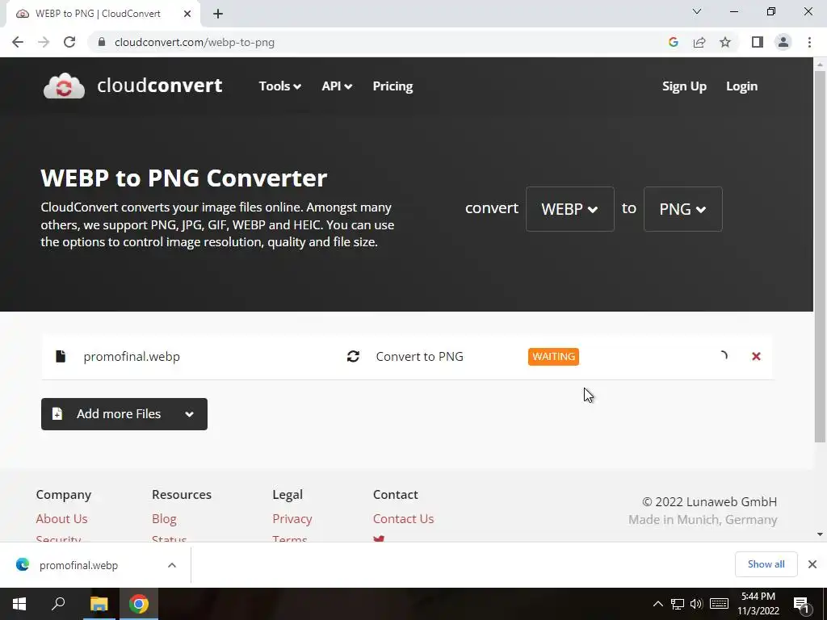Click the loading spinner in the file row
The image size is (827, 620).
[x=723, y=356]
